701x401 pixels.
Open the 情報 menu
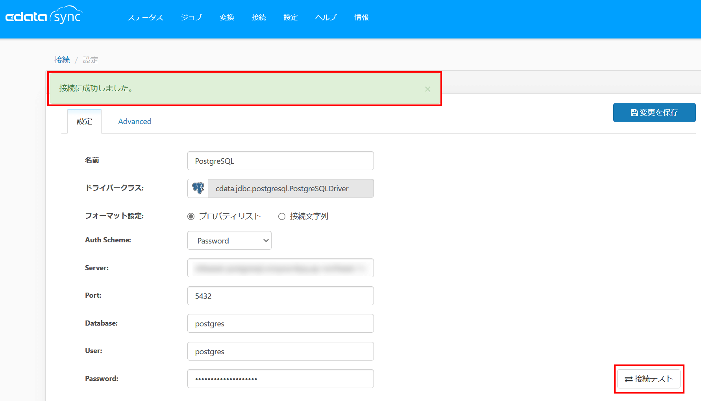click(x=361, y=17)
